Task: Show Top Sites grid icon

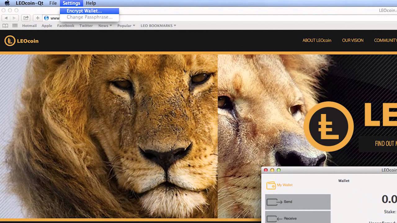Action: click(x=15, y=26)
